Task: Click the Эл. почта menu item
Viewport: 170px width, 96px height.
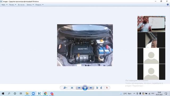Action: point(21,5)
